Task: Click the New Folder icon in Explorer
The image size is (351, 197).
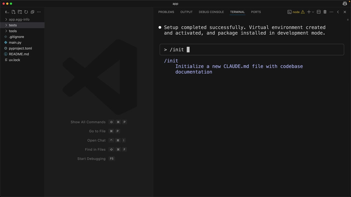Action: coord(20,12)
